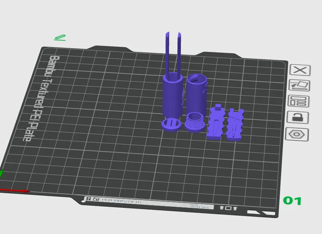Select the tall cylinder with two prongs
The width and height of the screenshot is (322, 234).
[x=172, y=93]
